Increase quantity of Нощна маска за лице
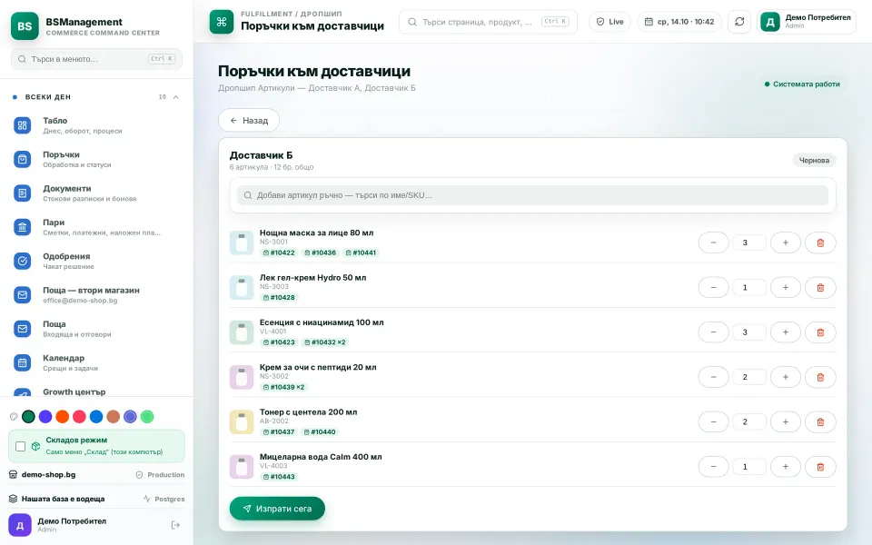Image resolution: width=872 pixels, height=545 pixels. click(785, 243)
